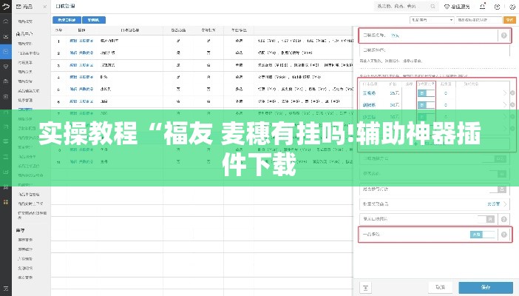Toggle the switch in the second flavor row
Viewport: 519px width, 296px height.
click(426, 105)
